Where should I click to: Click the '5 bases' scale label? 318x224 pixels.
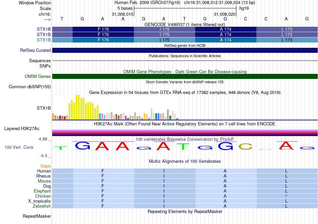pos(125,8)
